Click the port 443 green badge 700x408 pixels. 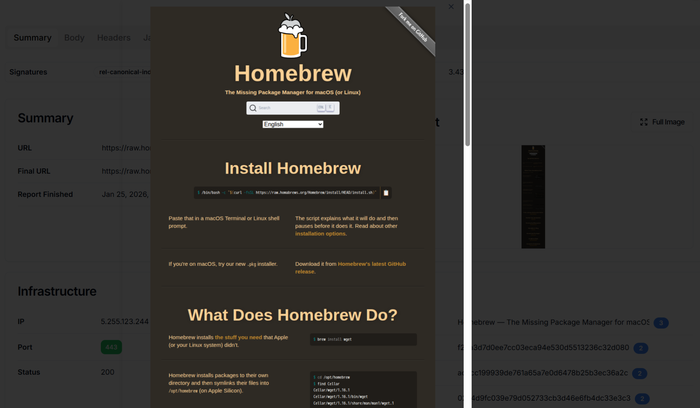[x=111, y=347]
